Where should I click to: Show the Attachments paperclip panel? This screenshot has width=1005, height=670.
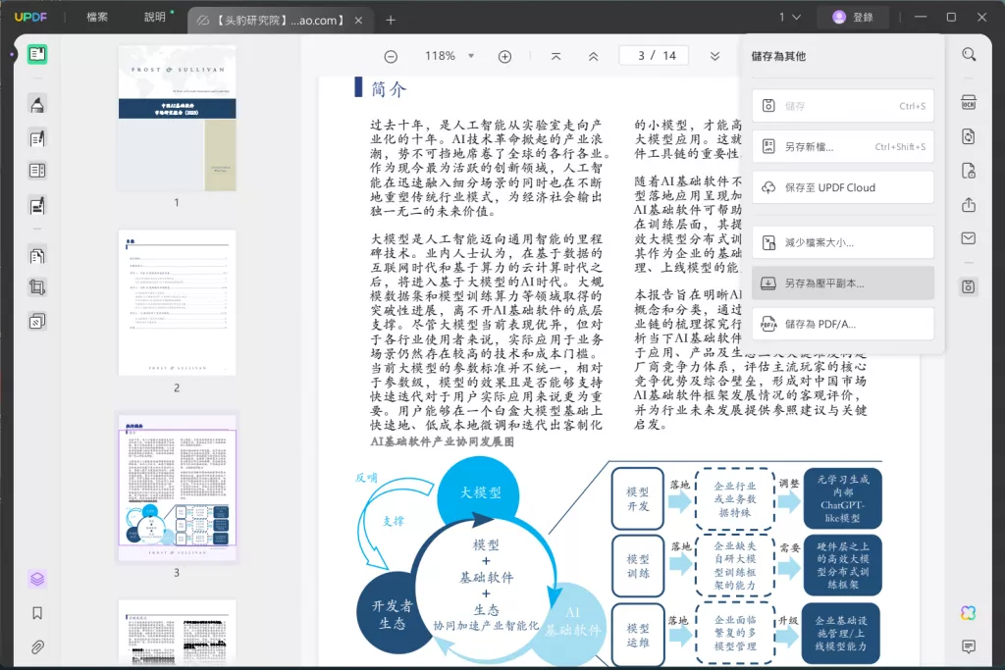point(37,646)
